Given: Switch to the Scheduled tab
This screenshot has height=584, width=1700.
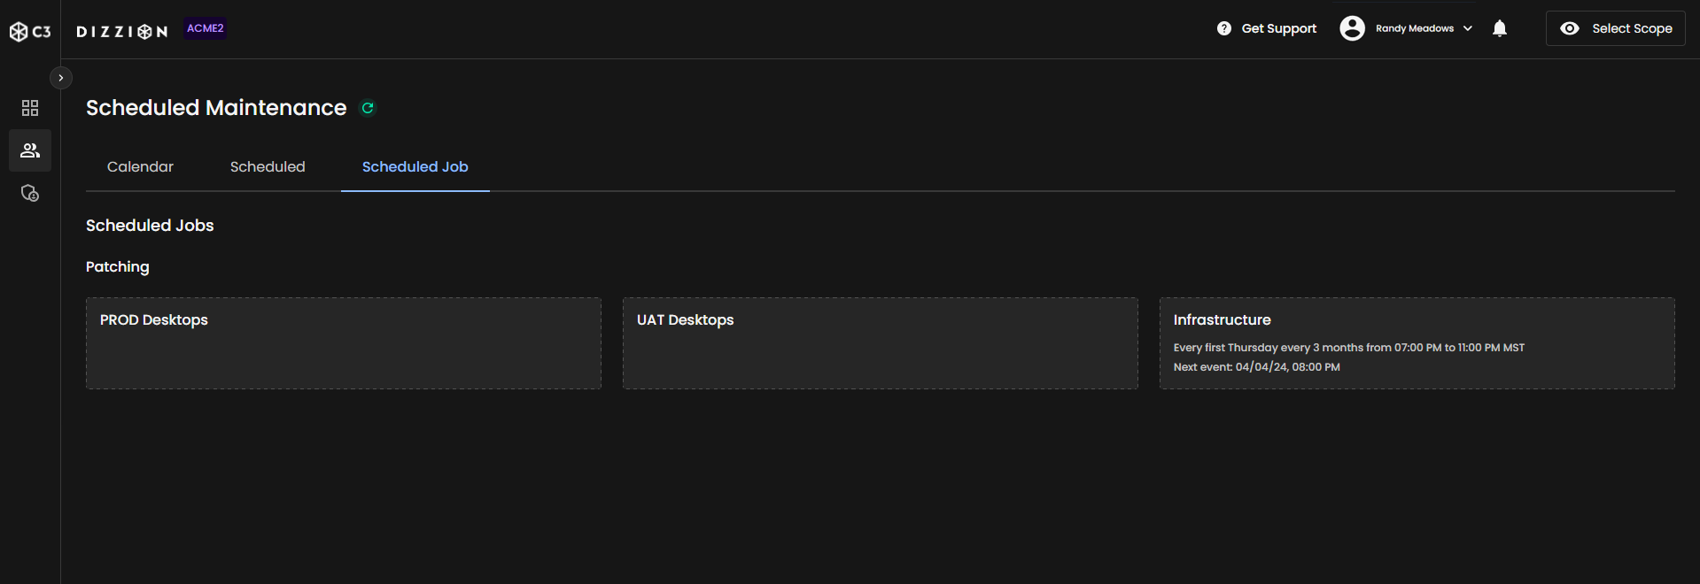Looking at the screenshot, I should 268,167.
